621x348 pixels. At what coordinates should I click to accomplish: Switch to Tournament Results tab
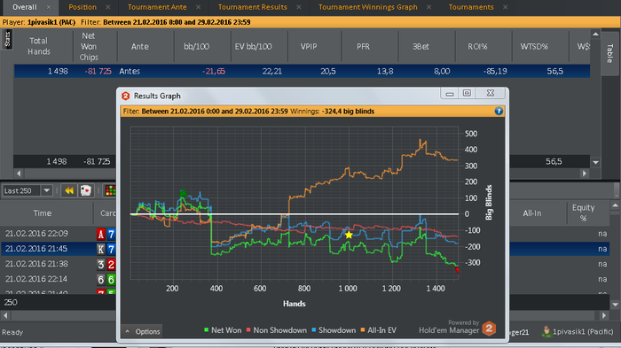pos(252,7)
